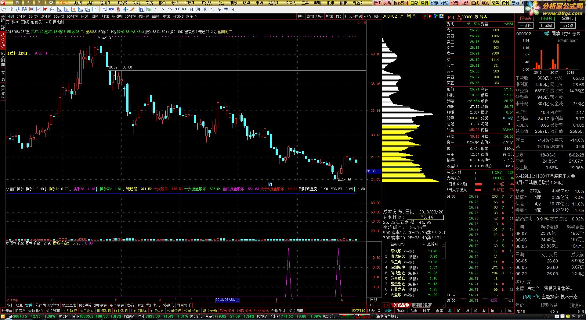
Task: Click the down arrow toolbar icon
Action: click(17, 9)
